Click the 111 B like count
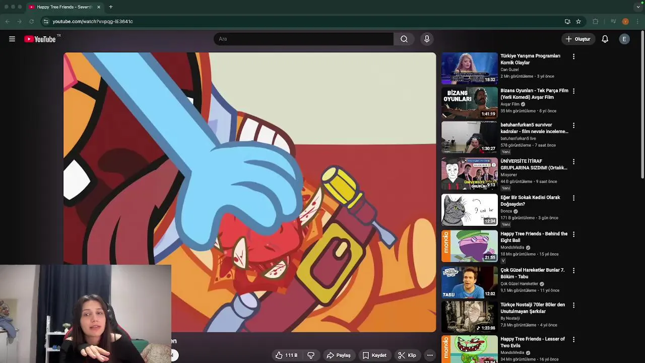The width and height of the screenshot is (645, 363). click(291, 355)
